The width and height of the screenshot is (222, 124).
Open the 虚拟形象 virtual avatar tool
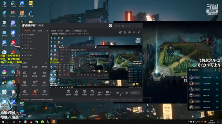(x=34, y=74)
